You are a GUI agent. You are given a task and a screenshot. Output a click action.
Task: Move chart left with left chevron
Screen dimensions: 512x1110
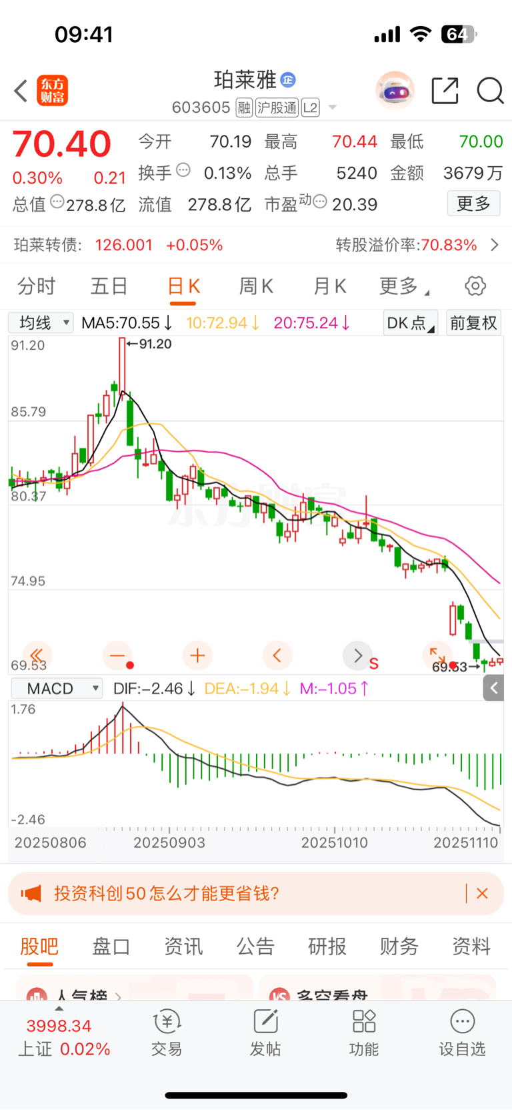(277, 655)
